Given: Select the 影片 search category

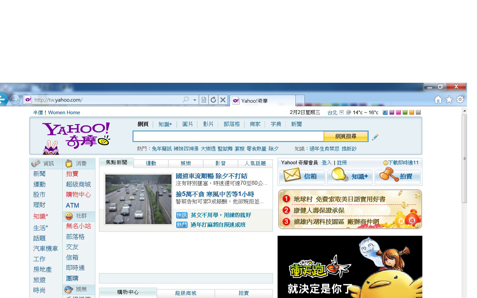Looking at the screenshot, I should coord(208,124).
